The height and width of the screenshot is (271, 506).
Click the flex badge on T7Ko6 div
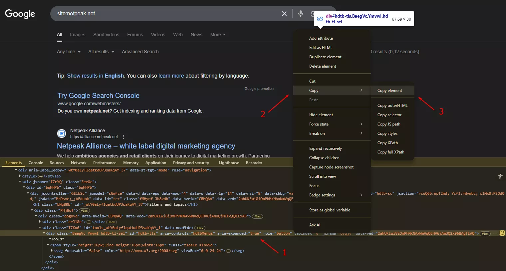pos(200,228)
